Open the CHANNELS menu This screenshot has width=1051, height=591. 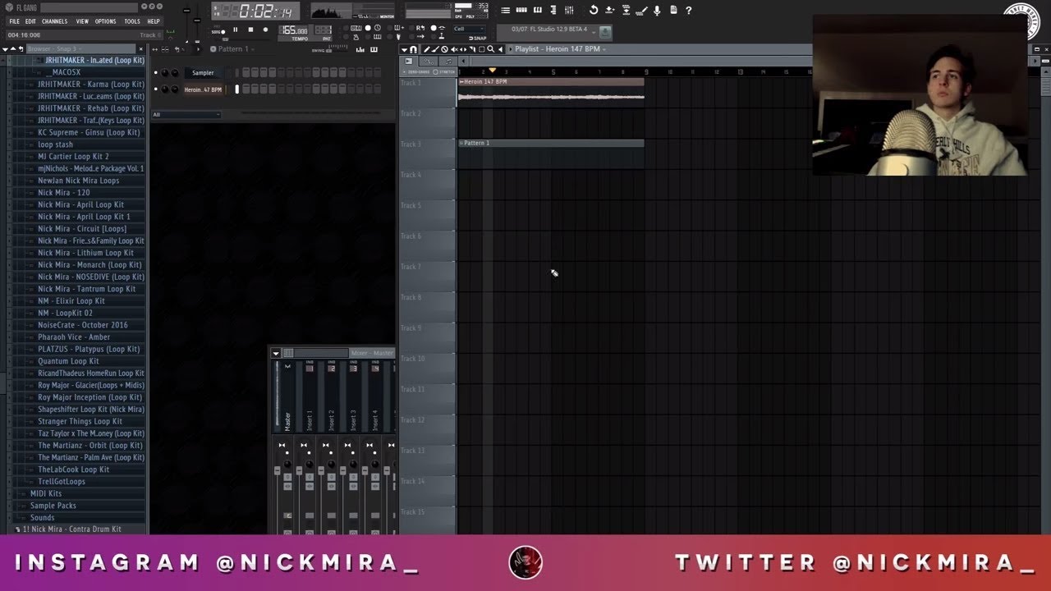tap(54, 21)
